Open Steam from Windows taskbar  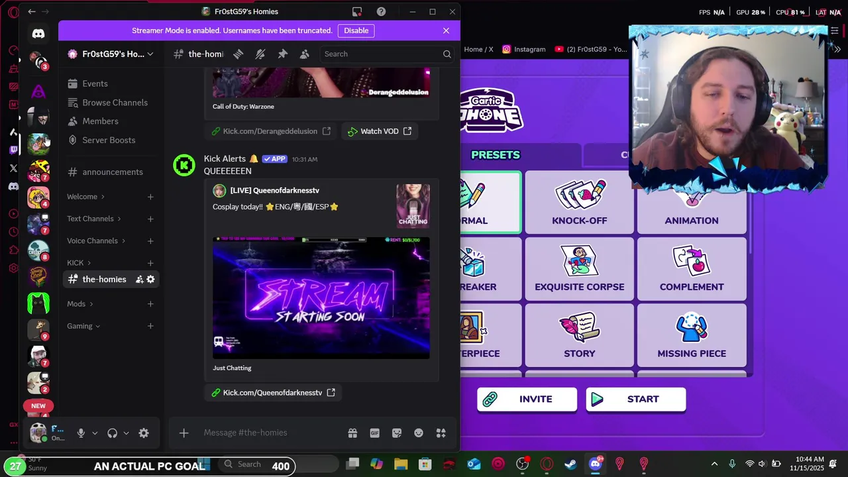pyautogui.click(x=570, y=464)
